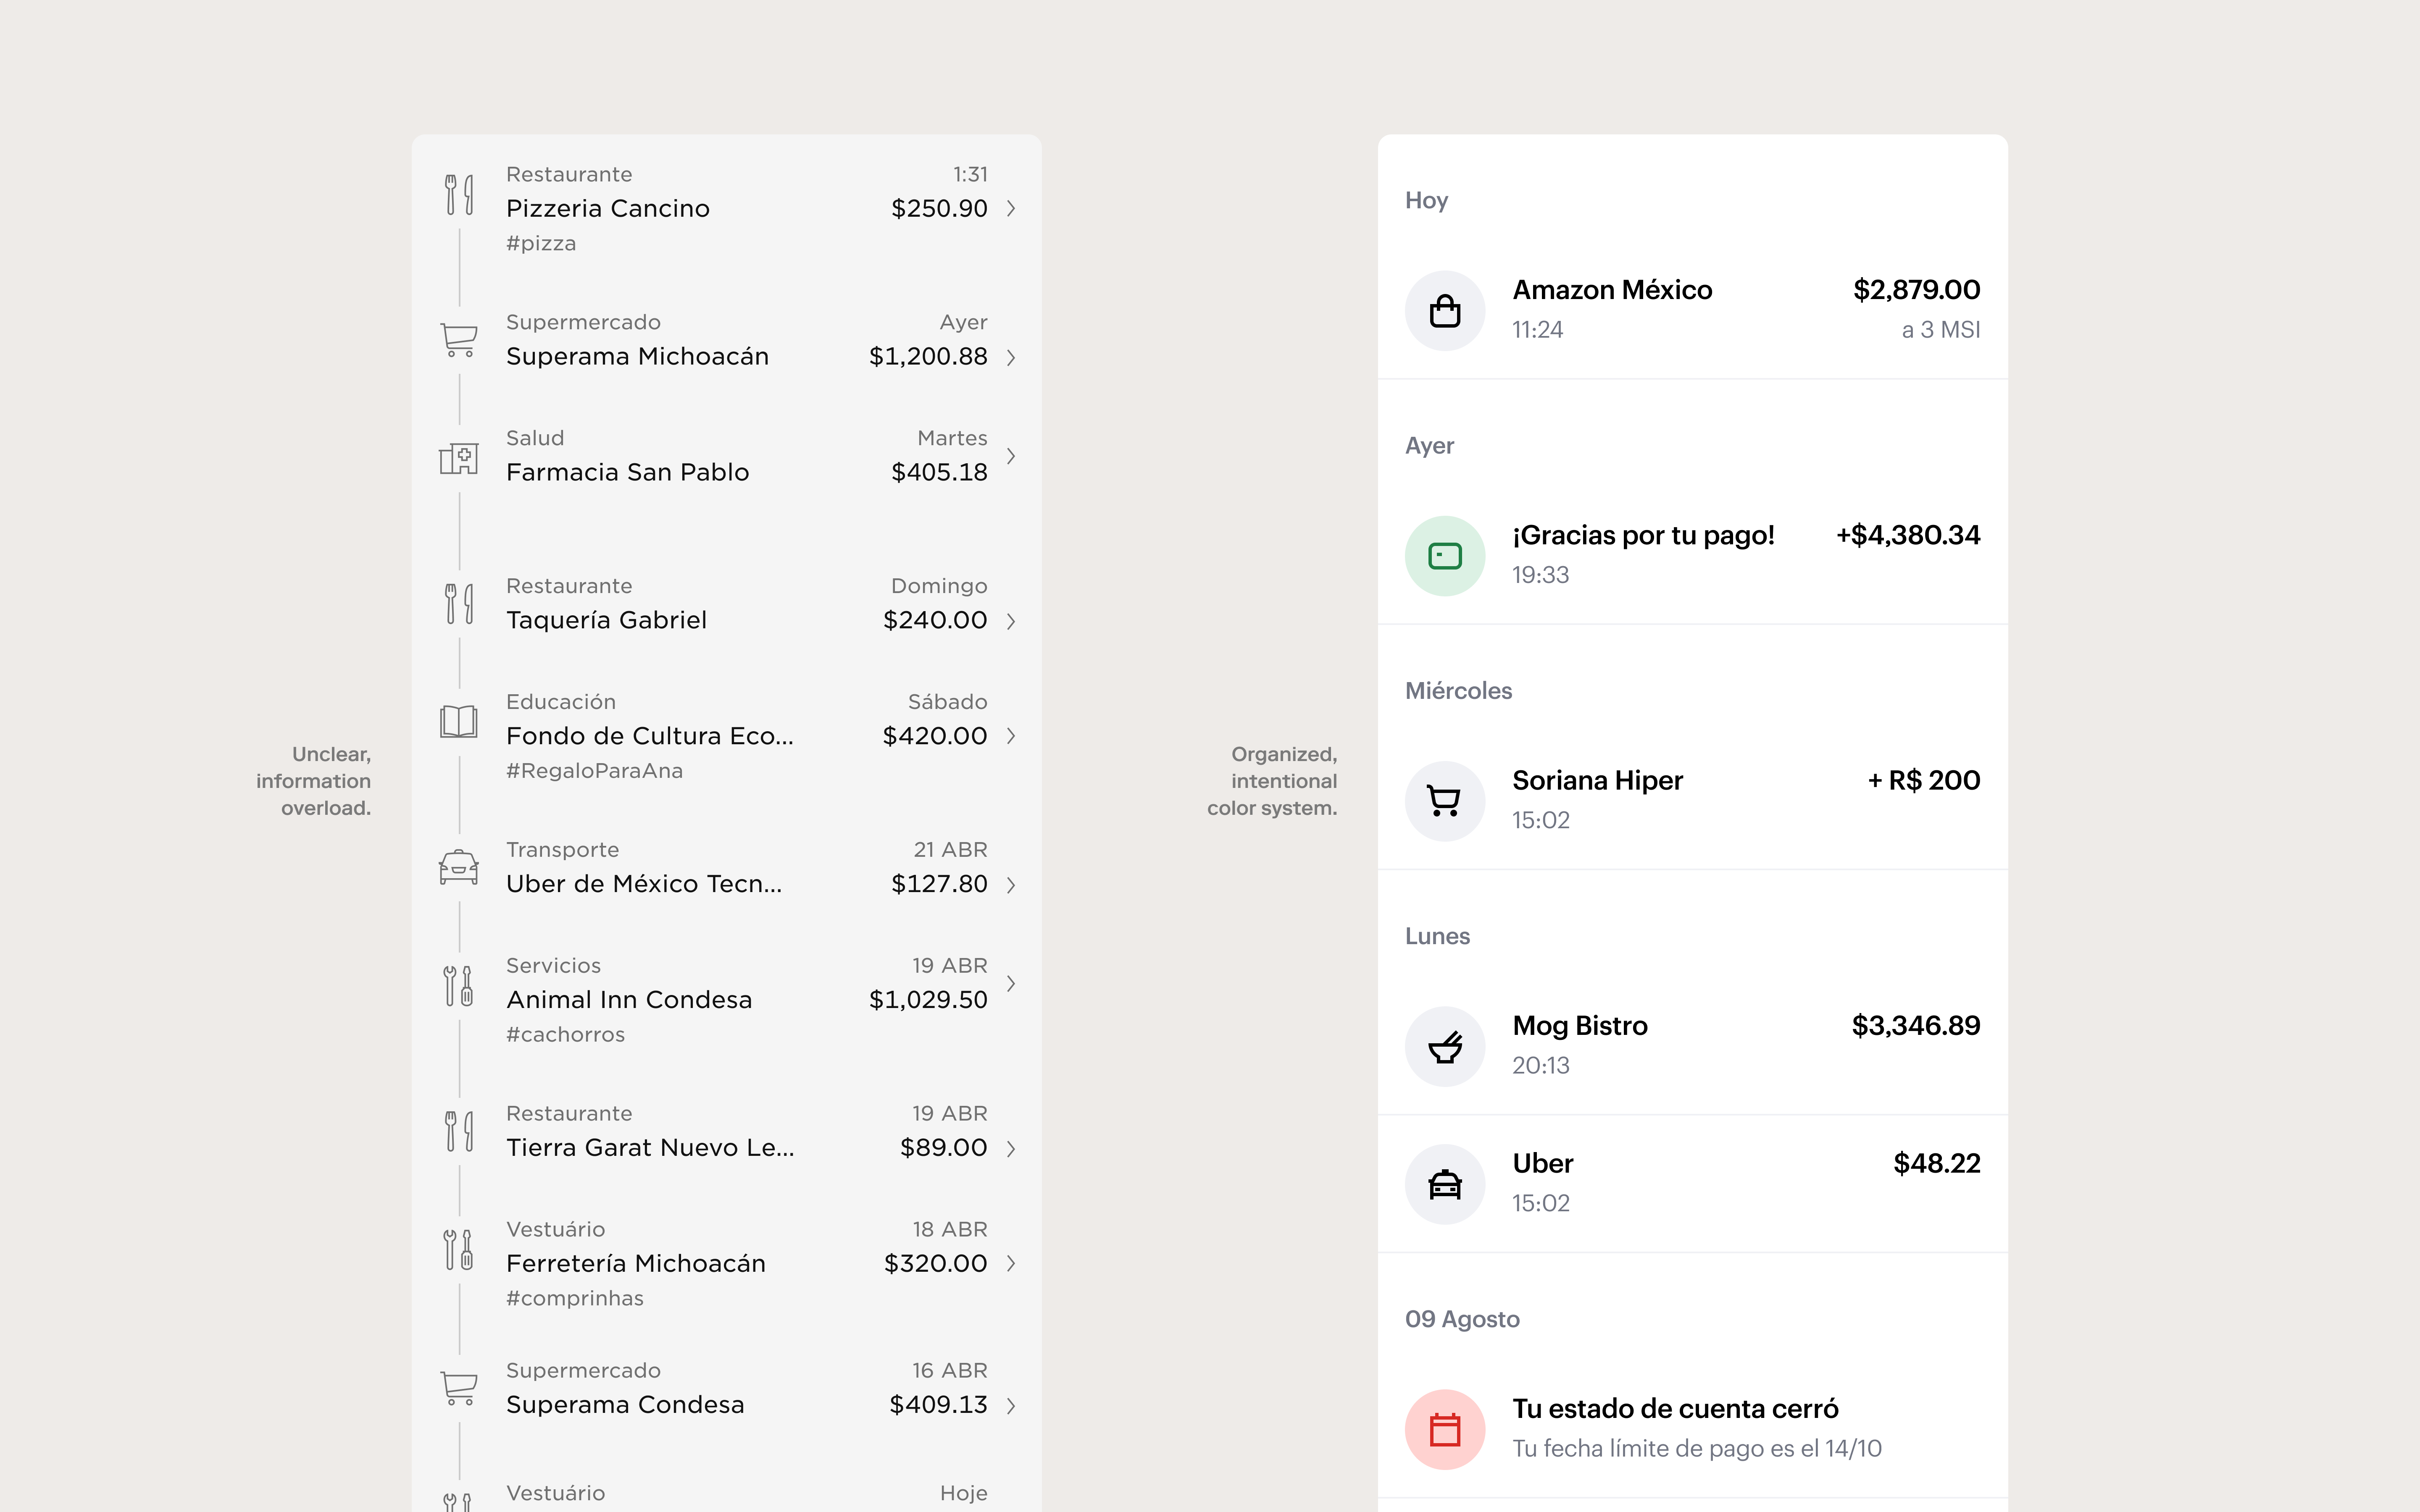Image resolution: width=2420 pixels, height=1512 pixels.
Task: Click the Hoy section header
Action: coord(1426,201)
